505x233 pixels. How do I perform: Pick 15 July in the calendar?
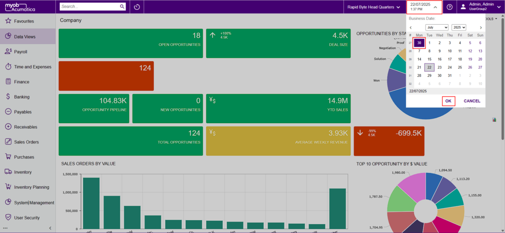[x=430, y=59]
